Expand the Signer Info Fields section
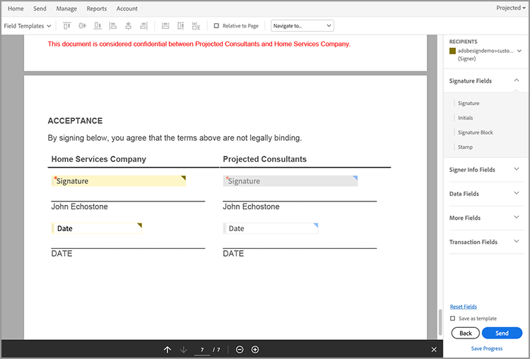The height and width of the screenshot is (359, 530). (x=517, y=169)
